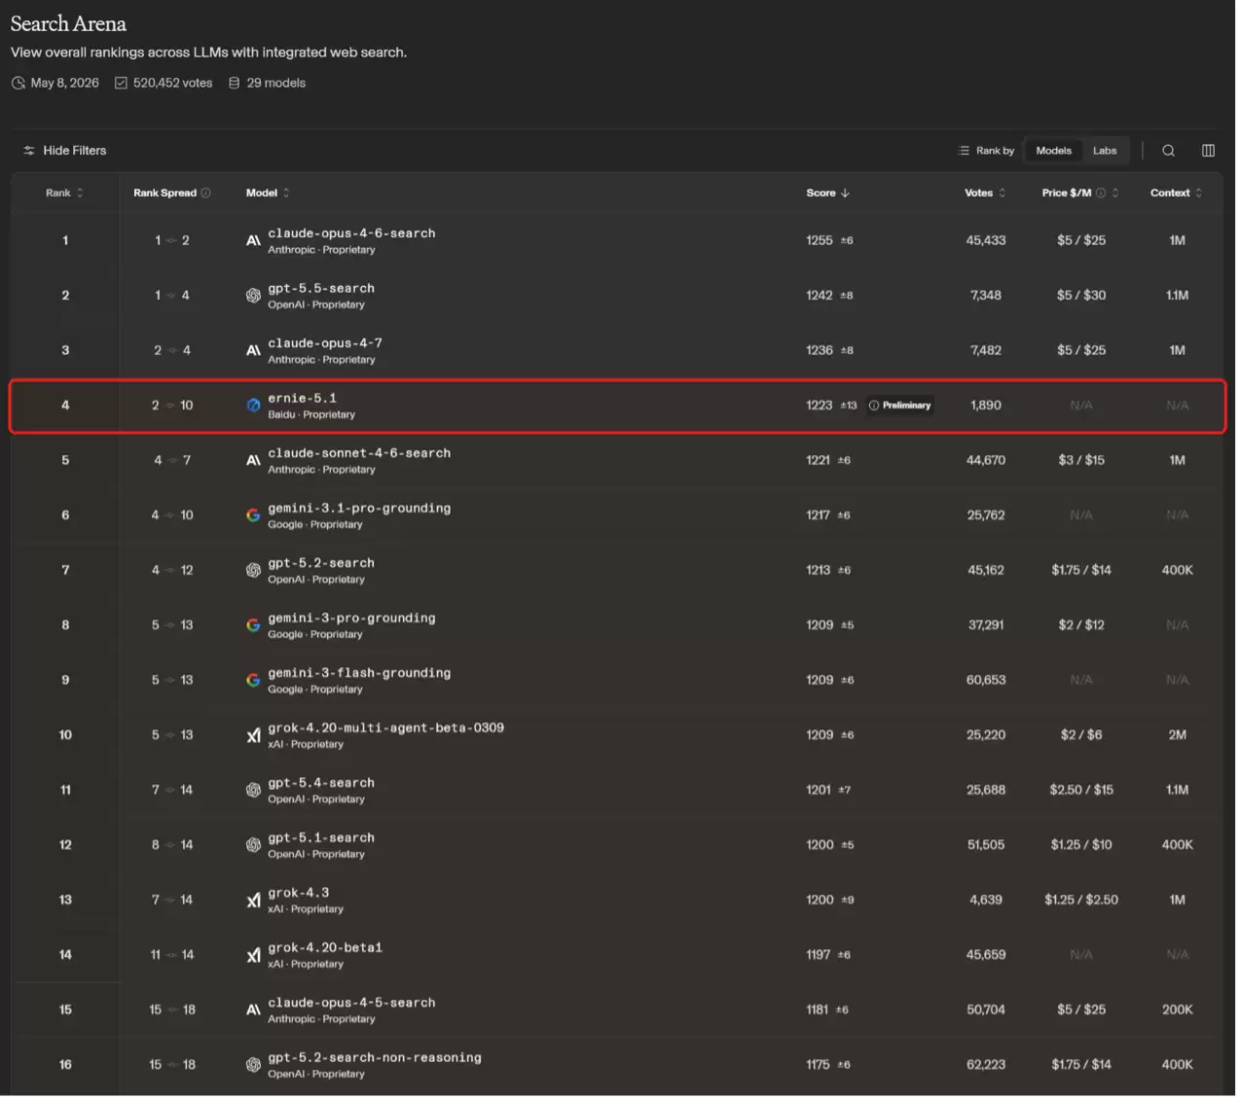Click the Anthropic logo beside claude-sonnet-4-6-search
This screenshot has width=1240, height=1099.
254,461
